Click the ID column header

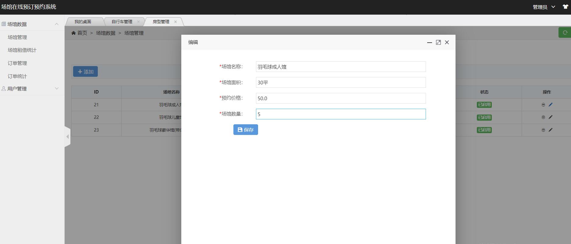click(x=96, y=92)
